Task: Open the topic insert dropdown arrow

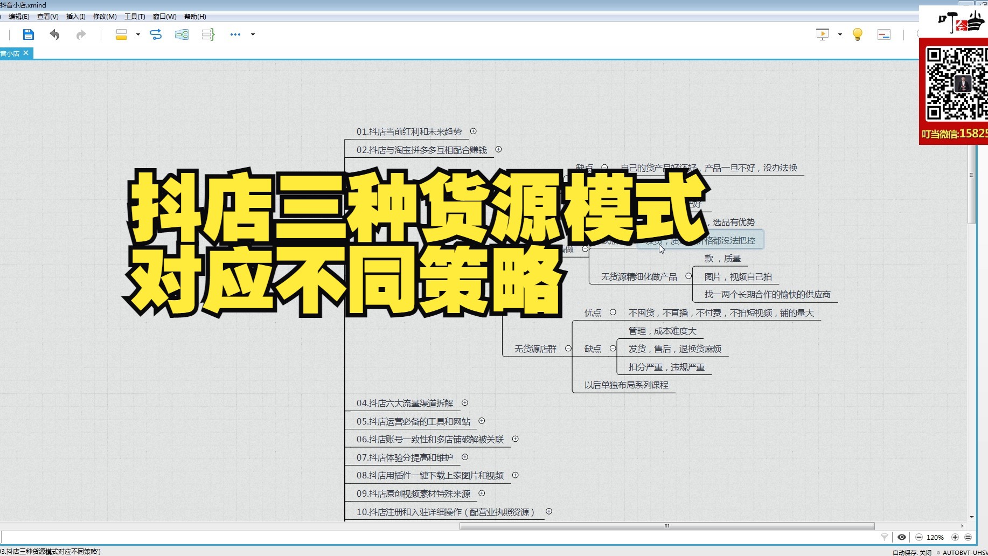Action: [138, 34]
